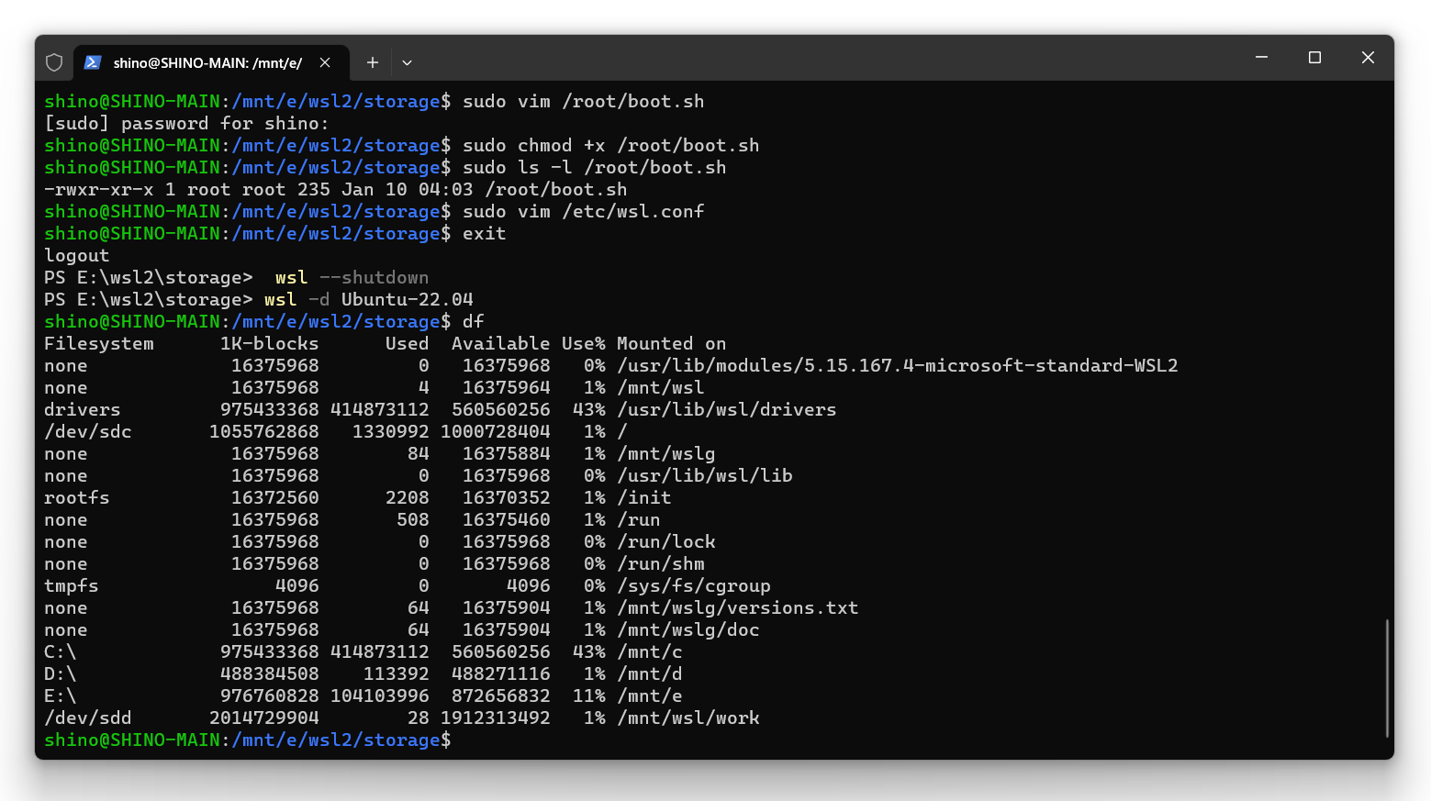1431x801 pixels.
Task: Click the 'Mounted on' column header
Action: [x=672, y=344]
